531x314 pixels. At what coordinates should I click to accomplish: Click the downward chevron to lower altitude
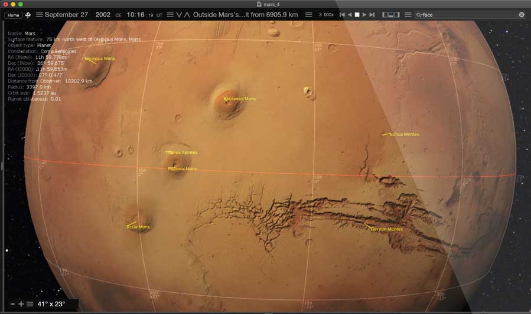tap(180, 15)
